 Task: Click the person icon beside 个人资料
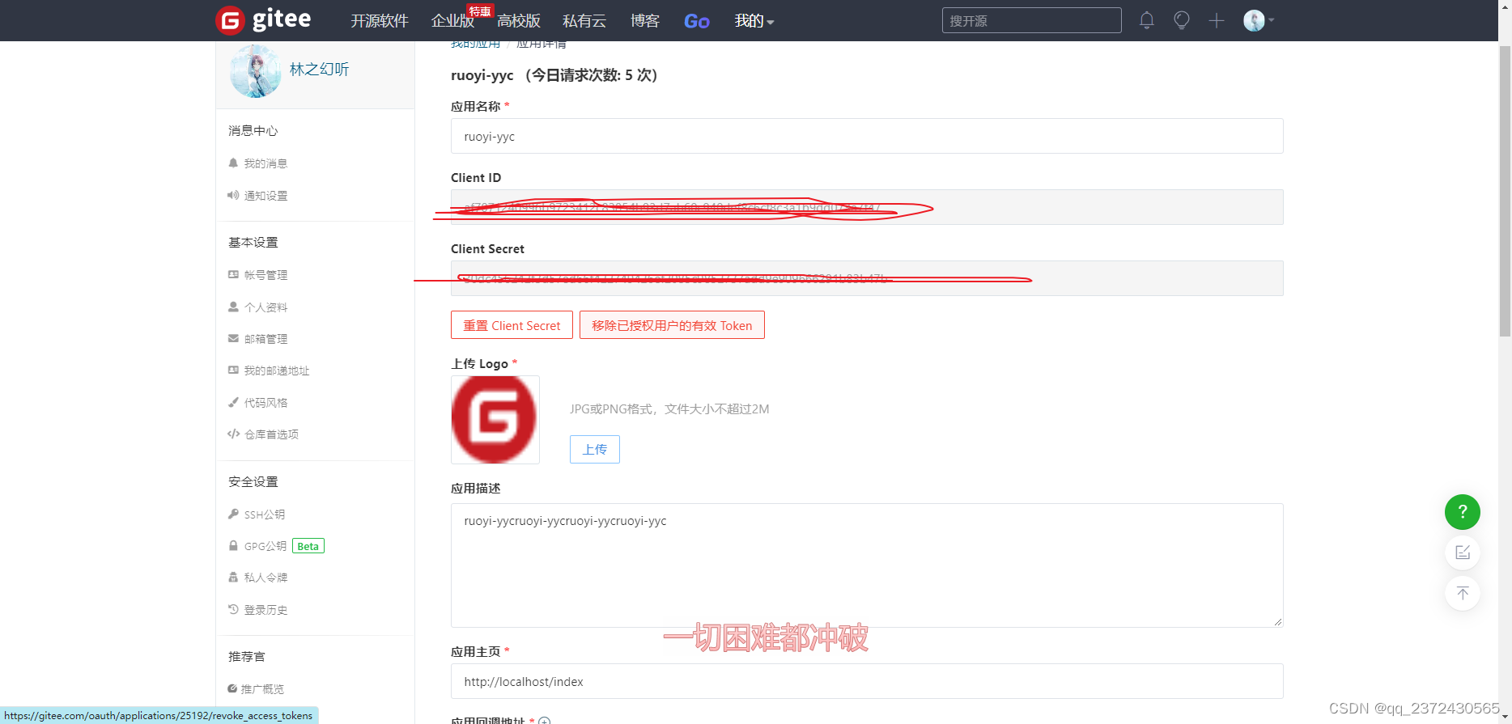233,307
